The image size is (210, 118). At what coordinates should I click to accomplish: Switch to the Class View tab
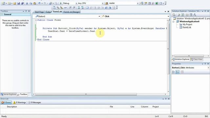pyautogui.click(x=197, y=59)
